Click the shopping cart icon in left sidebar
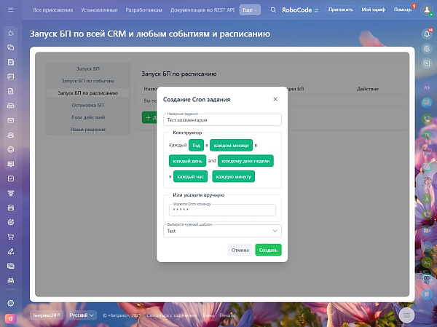Screen dimensions: 437x327 (10, 237)
